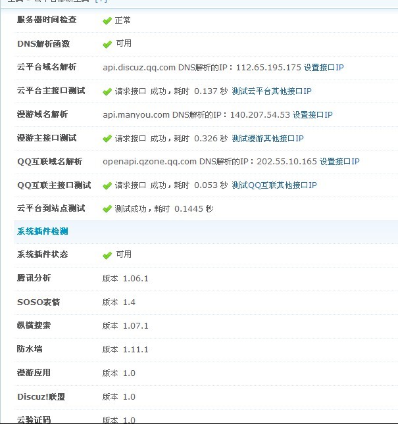The height and width of the screenshot is (424, 398).
Task: Click check icon in 云平台主接口测试 row
Action: pos(107,91)
